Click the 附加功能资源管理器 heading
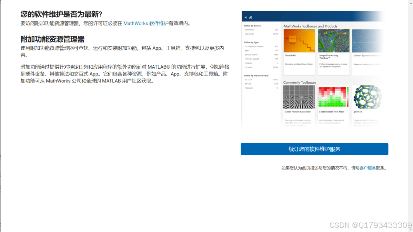The height and width of the screenshot is (232, 413). click(x=52, y=39)
